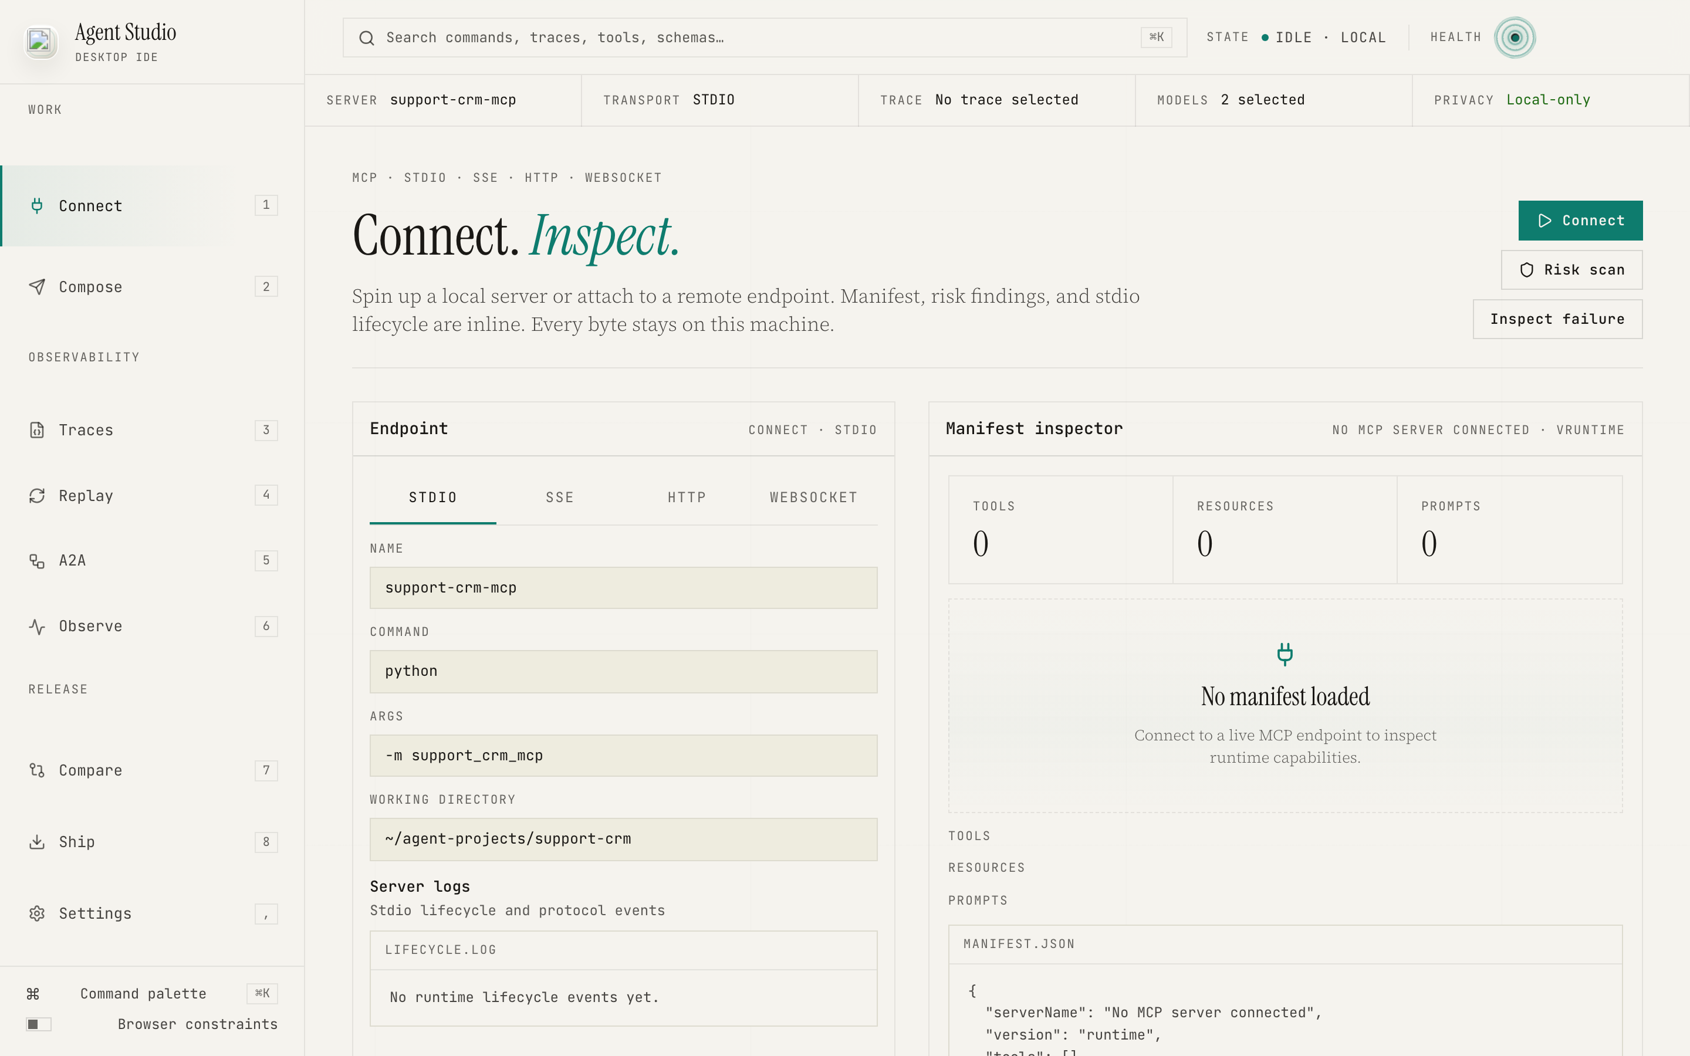The image size is (1690, 1056).
Task: Open the Compose section
Action: (152, 287)
